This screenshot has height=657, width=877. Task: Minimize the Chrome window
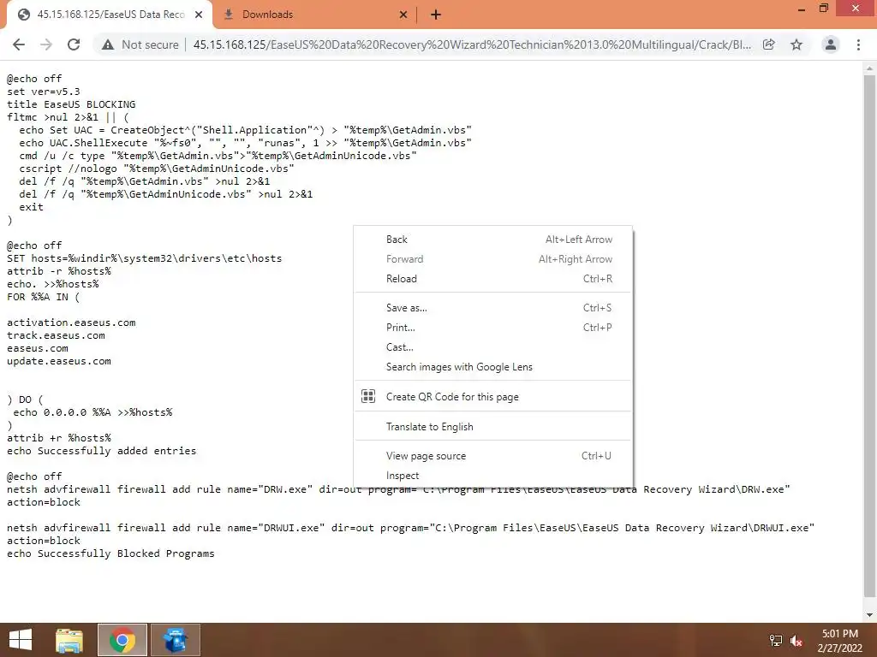point(802,9)
